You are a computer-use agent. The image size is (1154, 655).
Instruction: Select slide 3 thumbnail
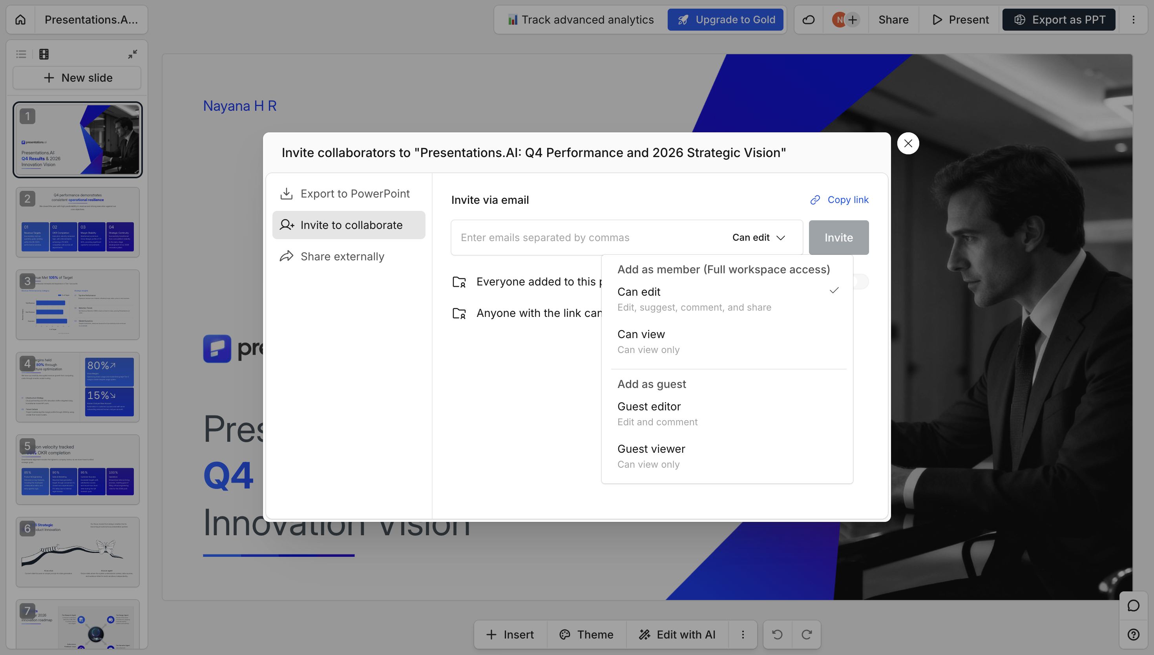78,305
